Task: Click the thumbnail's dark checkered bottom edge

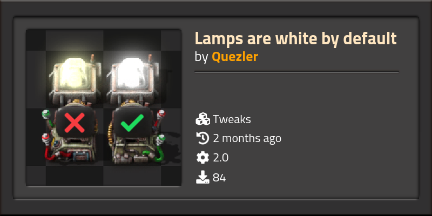Action: 104,177
